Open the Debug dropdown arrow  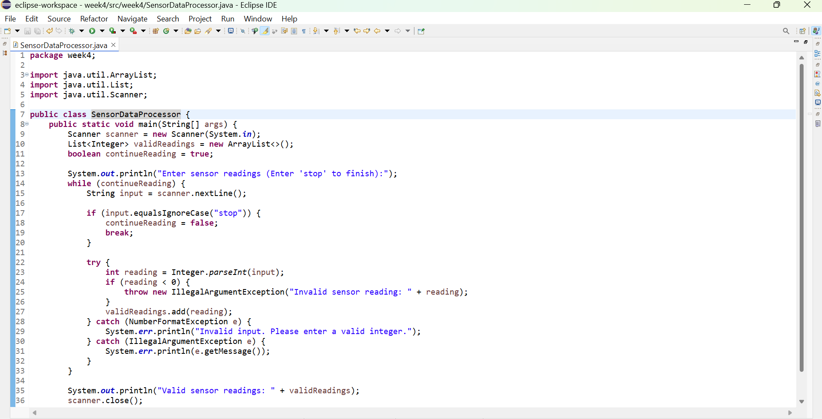81,31
